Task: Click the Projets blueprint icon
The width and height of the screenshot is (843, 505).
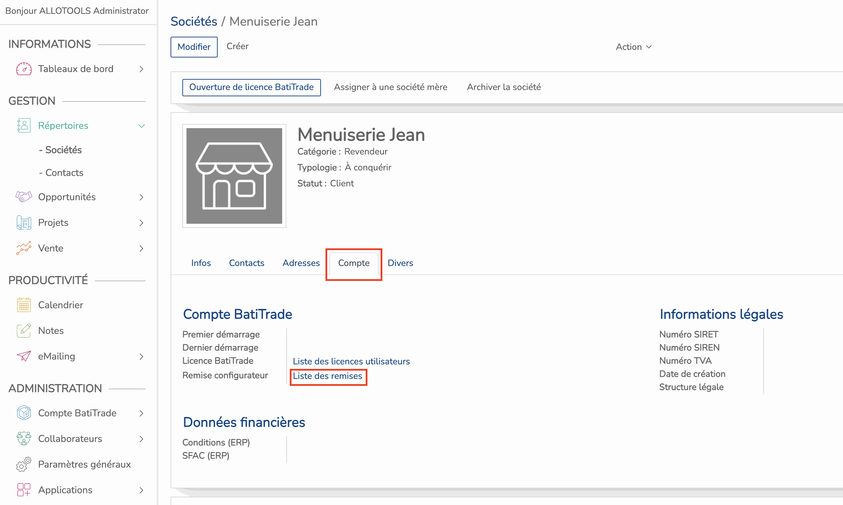Action: [x=24, y=223]
